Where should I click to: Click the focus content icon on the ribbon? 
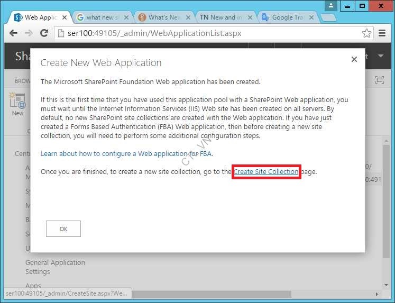pyautogui.click(x=379, y=80)
